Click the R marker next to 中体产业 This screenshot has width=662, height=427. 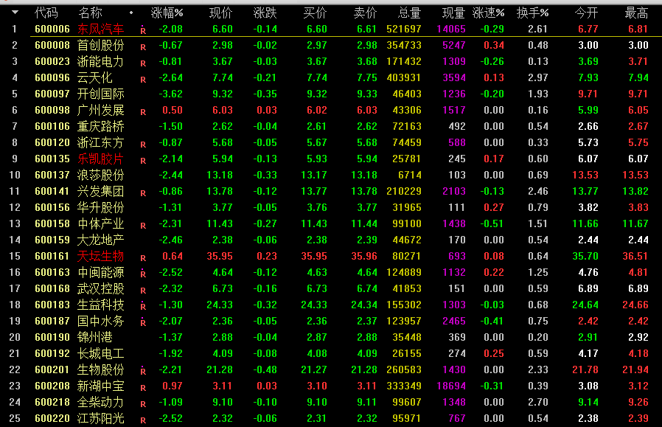143,226
